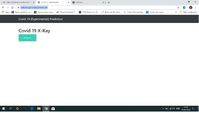Show hidden system tray icons

[163, 109]
